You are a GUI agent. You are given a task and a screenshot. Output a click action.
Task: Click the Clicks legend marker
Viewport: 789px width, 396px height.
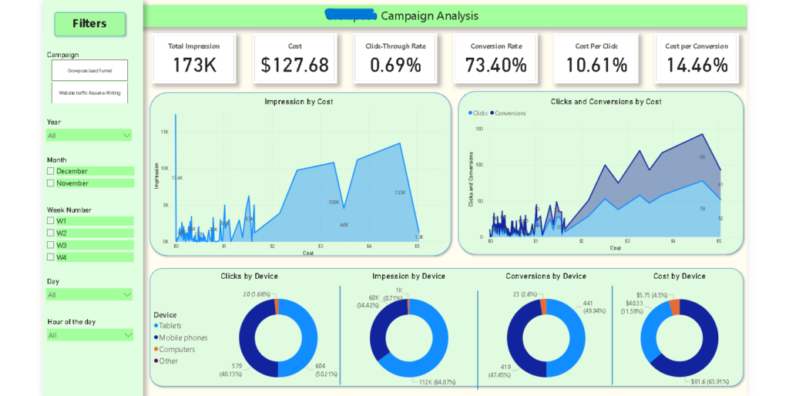pyautogui.click(x=471, y=113)
